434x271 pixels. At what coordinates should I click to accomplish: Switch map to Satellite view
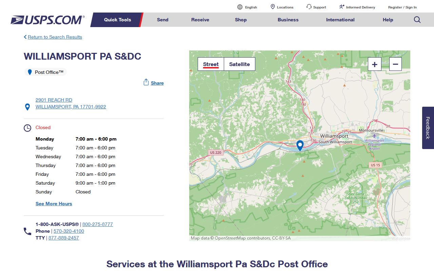point(239,64)
